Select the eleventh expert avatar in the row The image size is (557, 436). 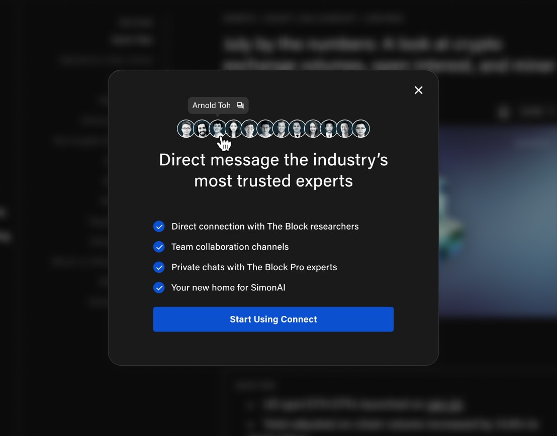click(345, 129)
